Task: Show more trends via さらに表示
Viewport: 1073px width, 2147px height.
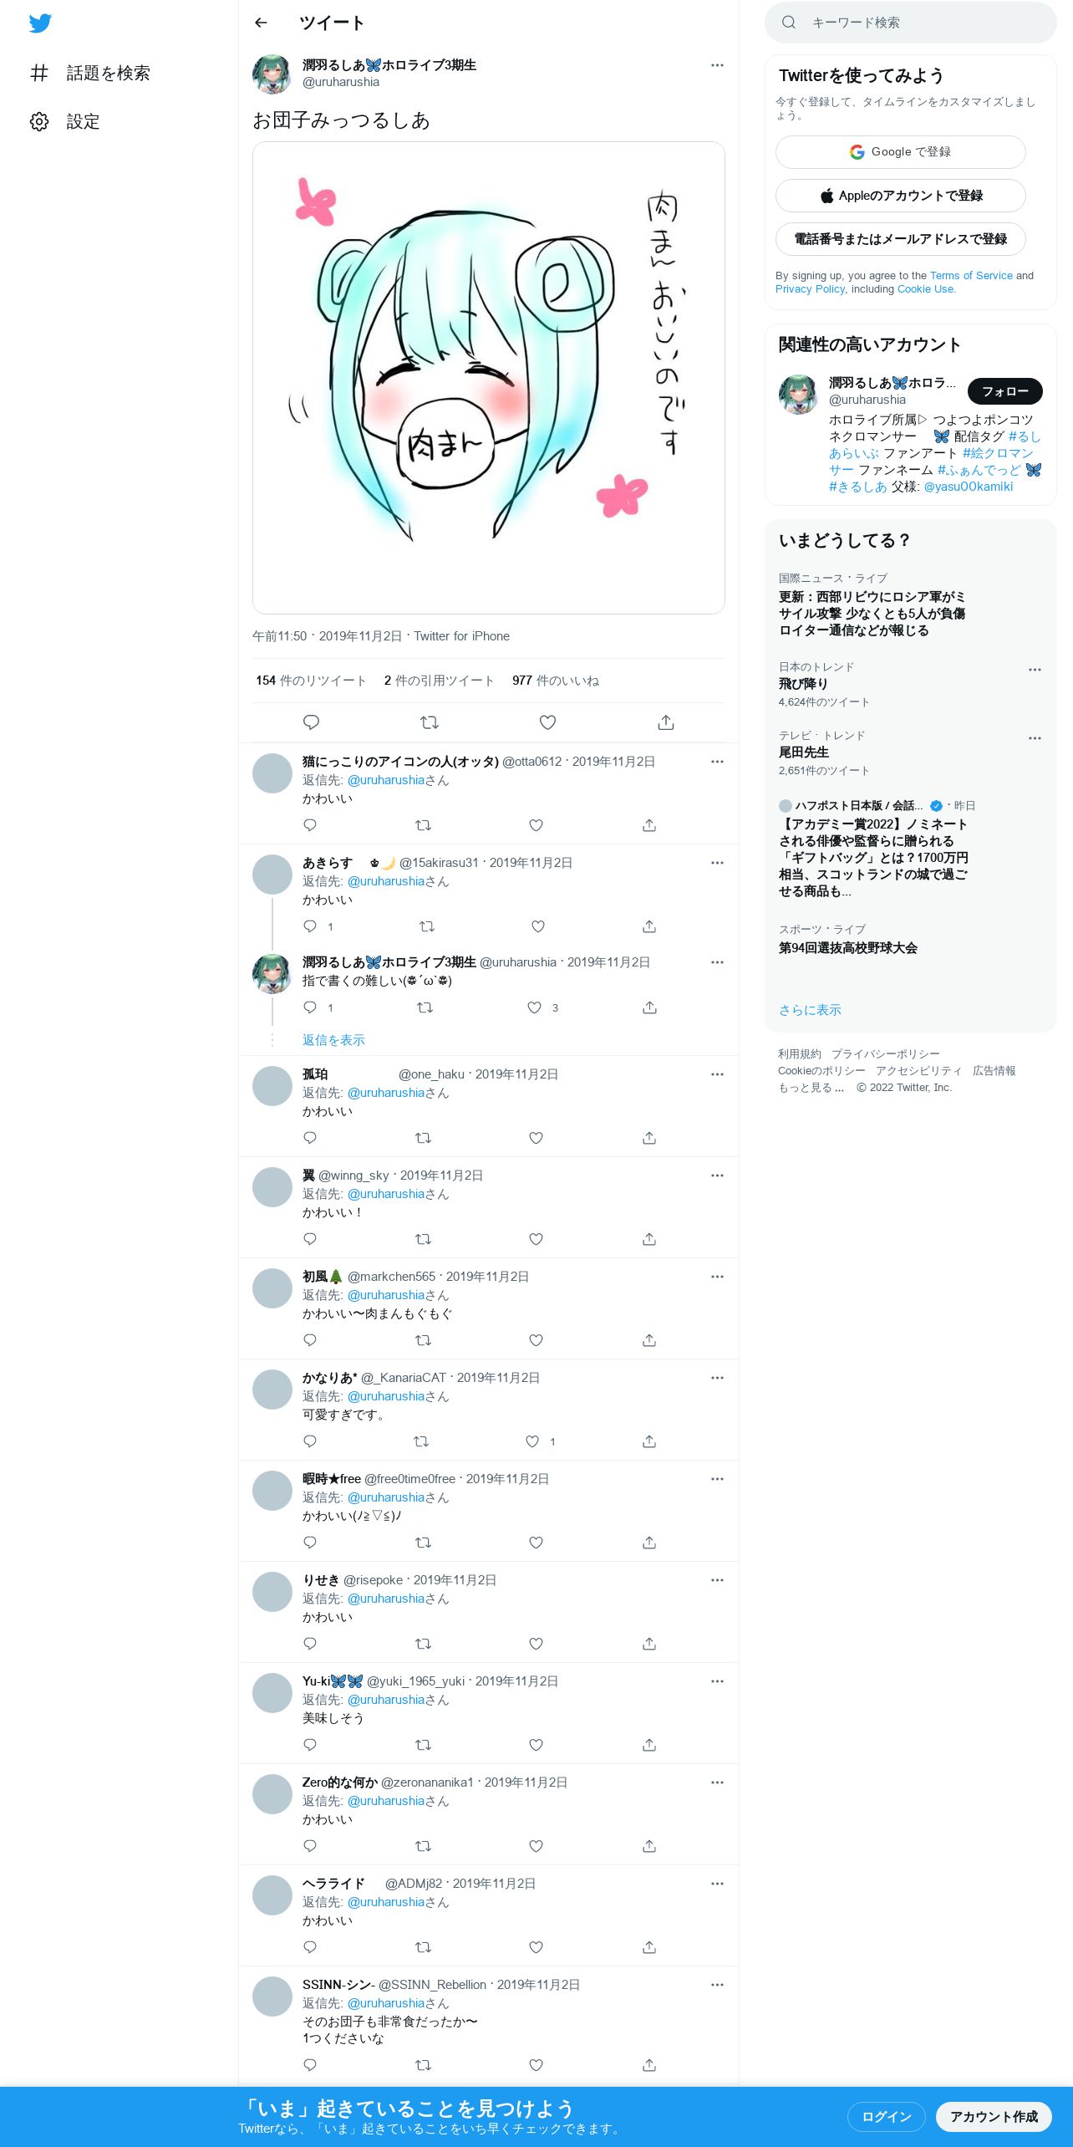Action: [x=810, y=1010]
